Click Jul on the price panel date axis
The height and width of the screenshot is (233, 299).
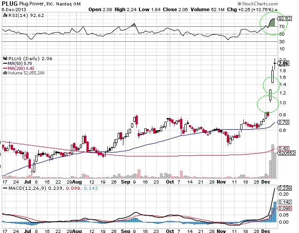pos(28,182)
